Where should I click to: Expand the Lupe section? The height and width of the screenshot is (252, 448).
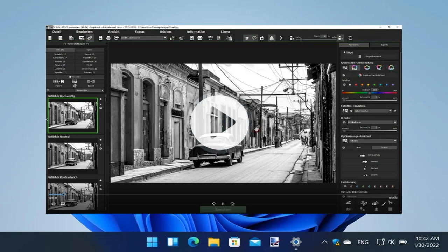(x=348, y=52)
